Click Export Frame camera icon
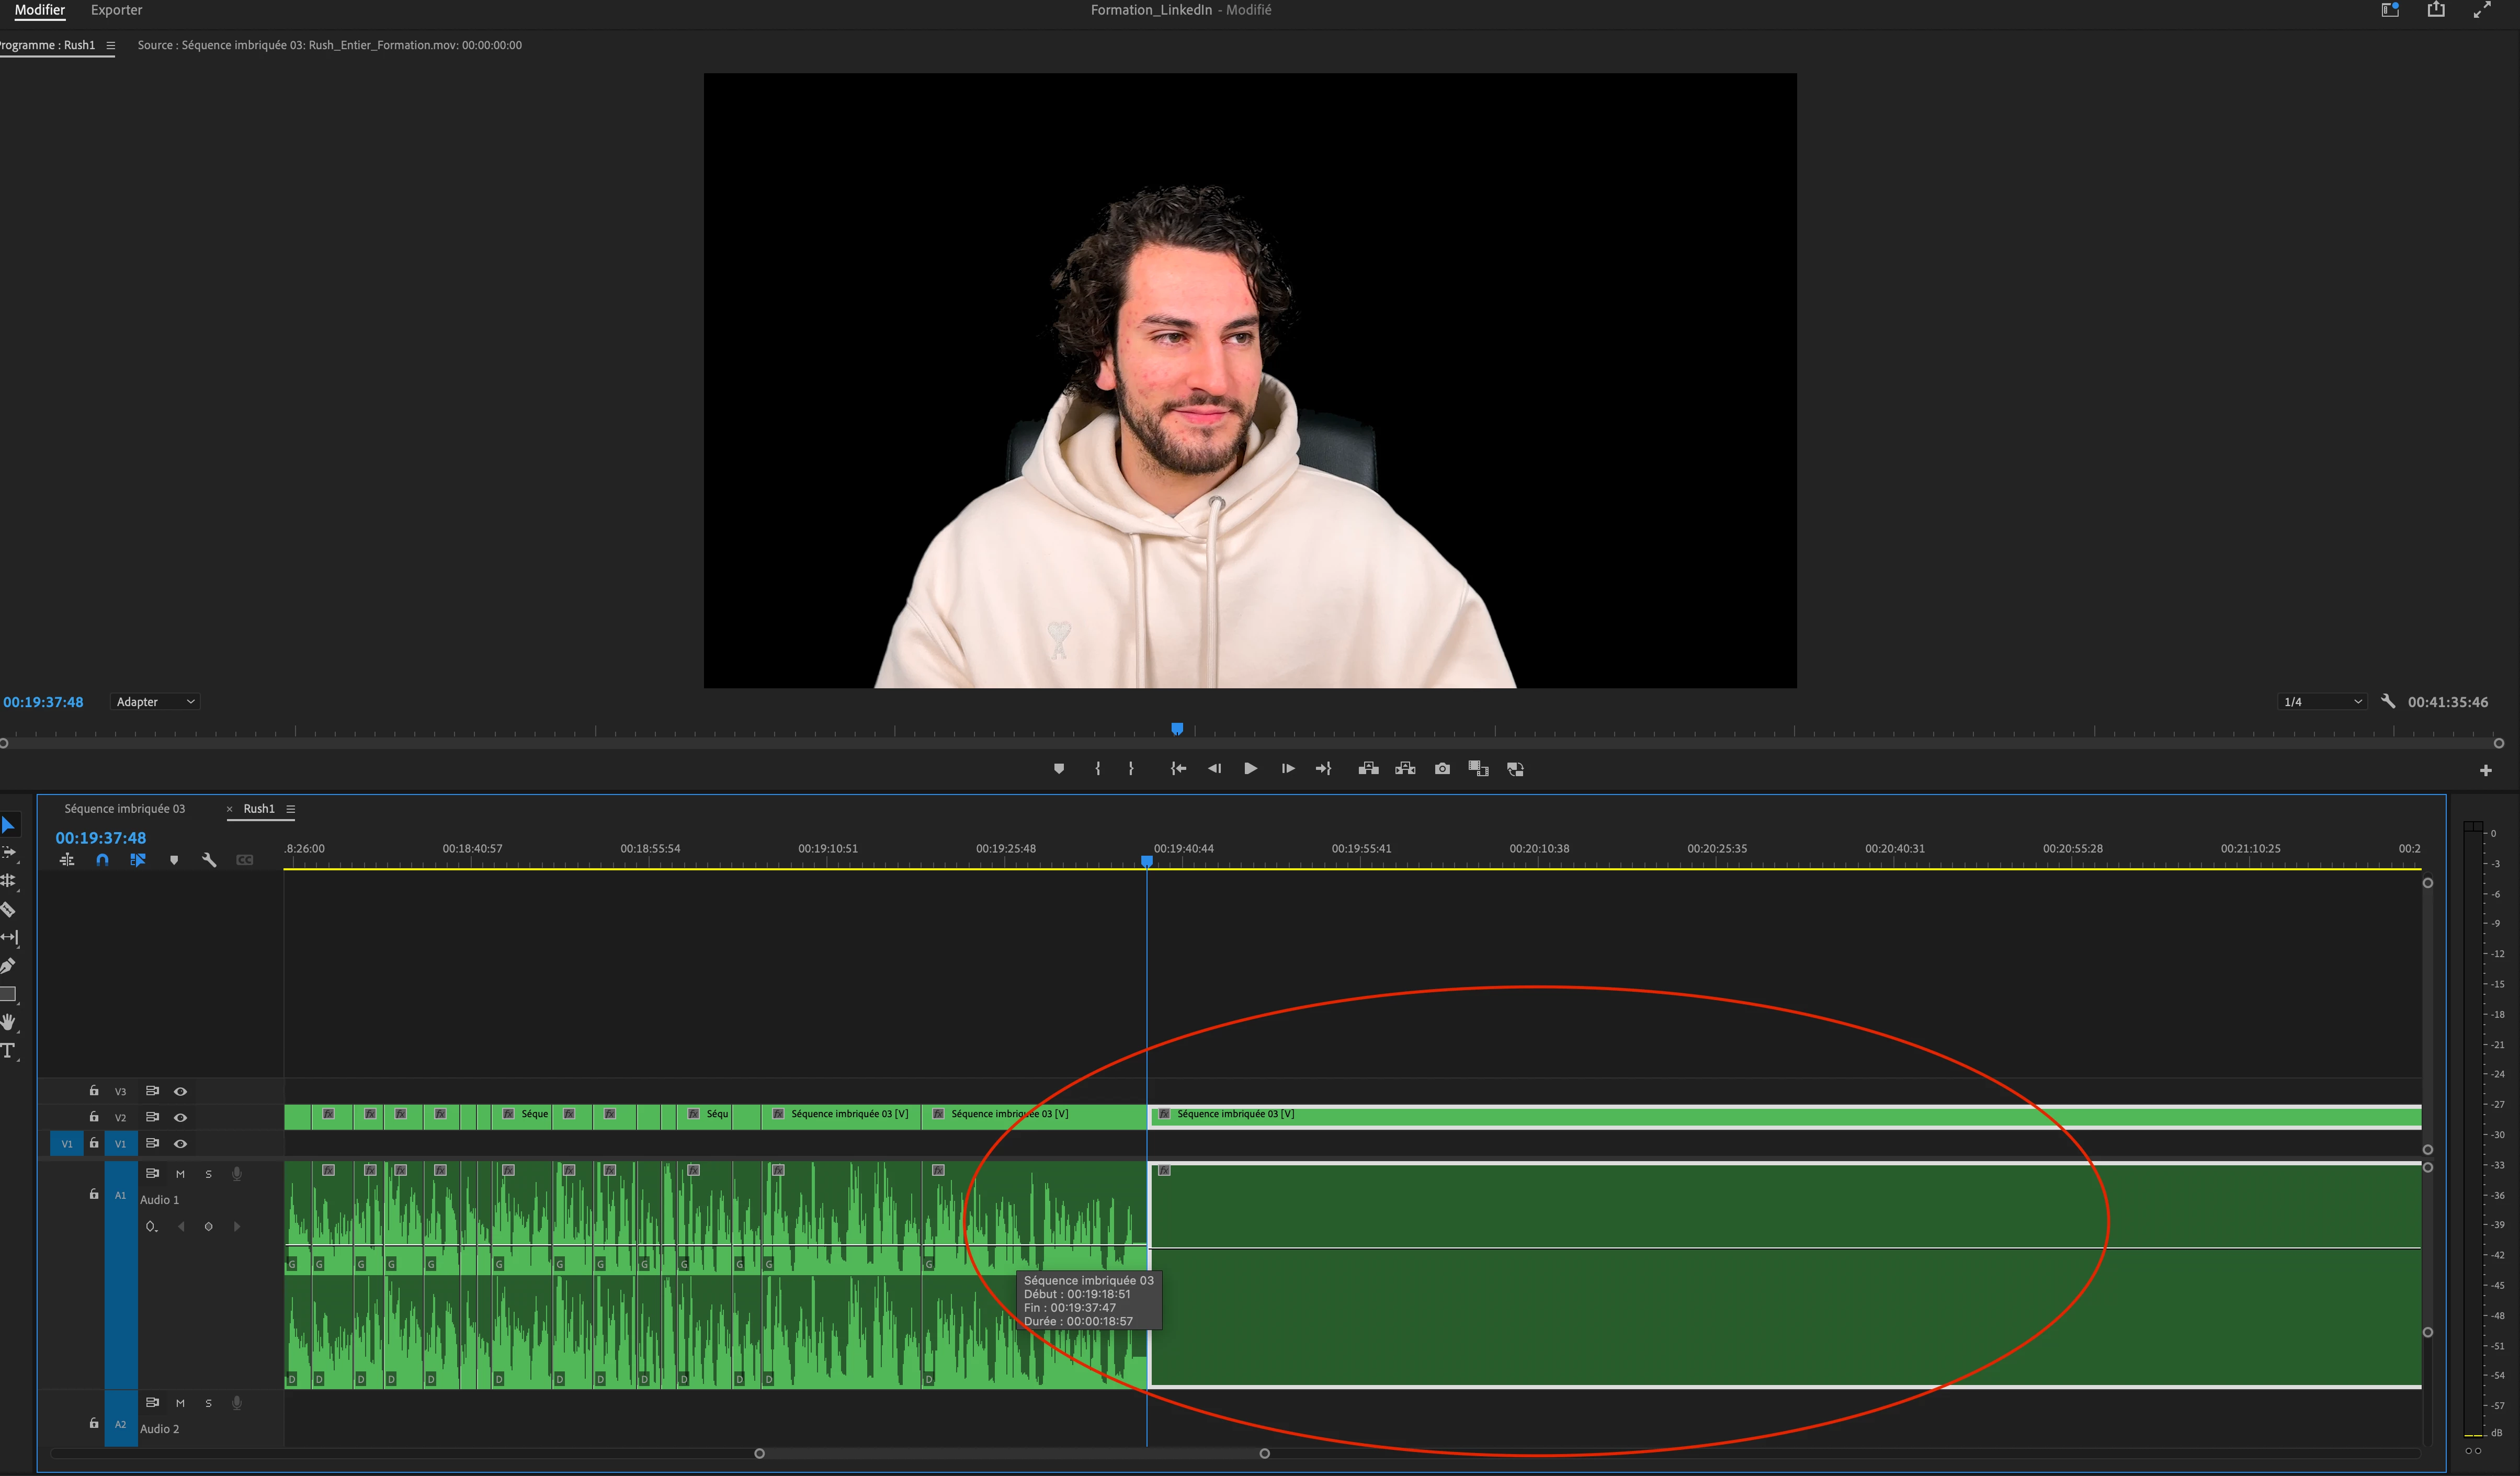The image size is (2520, 1476). pyautogui.click(x=1442, y=769)
